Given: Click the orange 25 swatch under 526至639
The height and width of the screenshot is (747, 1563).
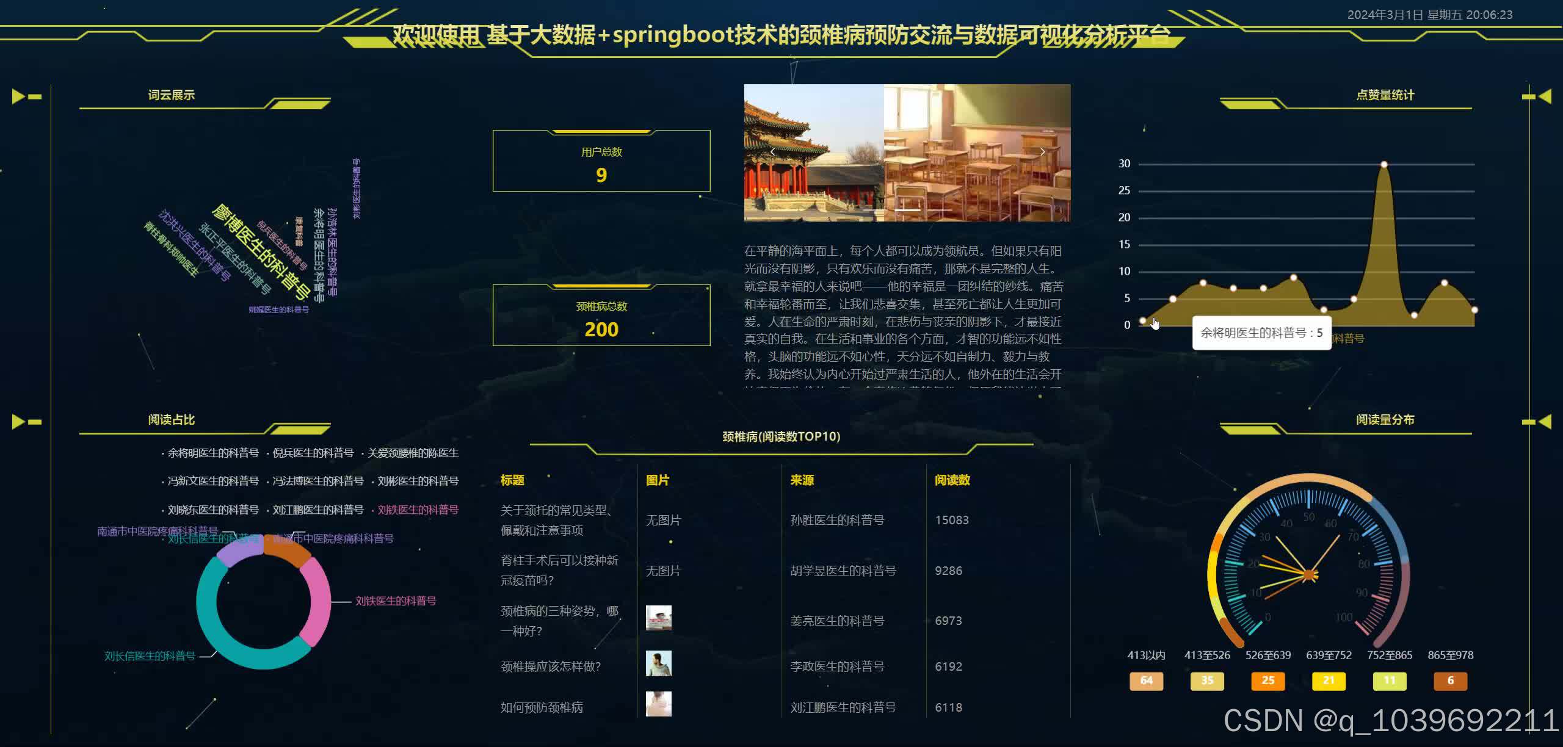Looking at the screenshot, I should 1267,680.
